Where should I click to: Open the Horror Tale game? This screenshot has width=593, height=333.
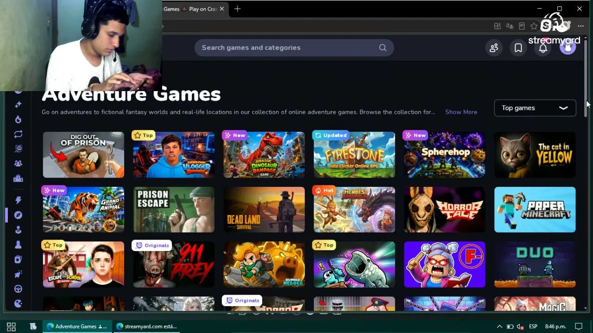tap(445, 210)
